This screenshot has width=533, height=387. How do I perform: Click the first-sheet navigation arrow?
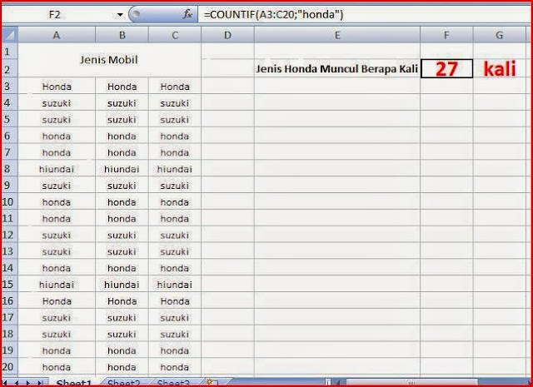click(x=6, y=384)
